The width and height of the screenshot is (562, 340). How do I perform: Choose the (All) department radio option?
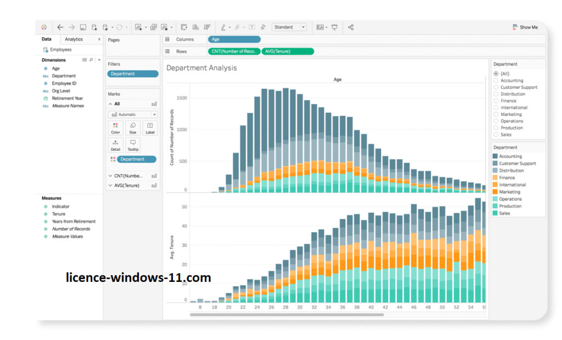[x=496, y=73]
